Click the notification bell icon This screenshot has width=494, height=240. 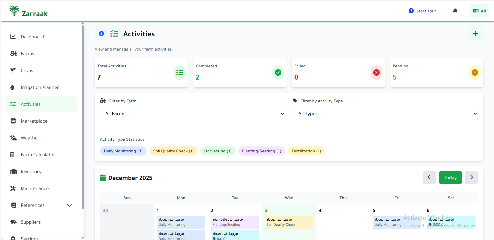455,11
